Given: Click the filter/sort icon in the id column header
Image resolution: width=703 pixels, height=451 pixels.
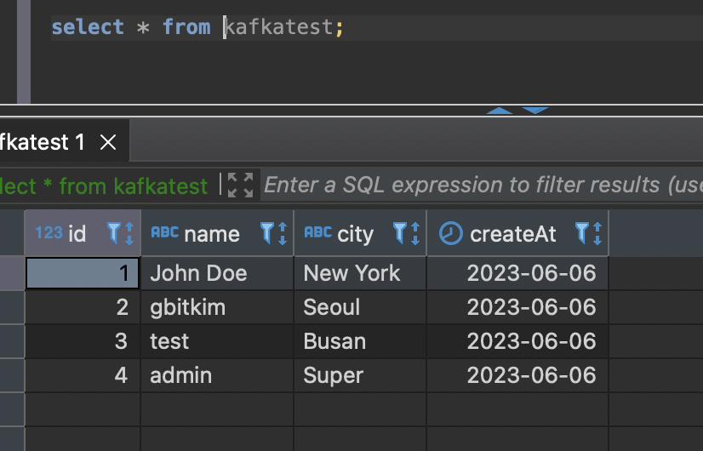Looking at the screenshot, I should pyautogui.click(x=120, y=234).
